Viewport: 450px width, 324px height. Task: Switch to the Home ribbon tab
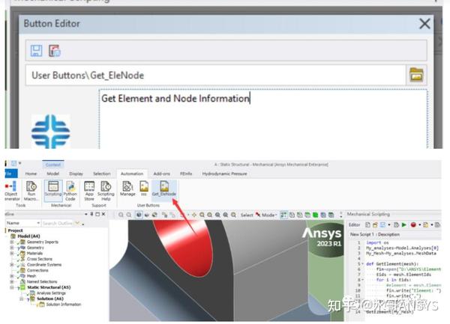[31, 174]
